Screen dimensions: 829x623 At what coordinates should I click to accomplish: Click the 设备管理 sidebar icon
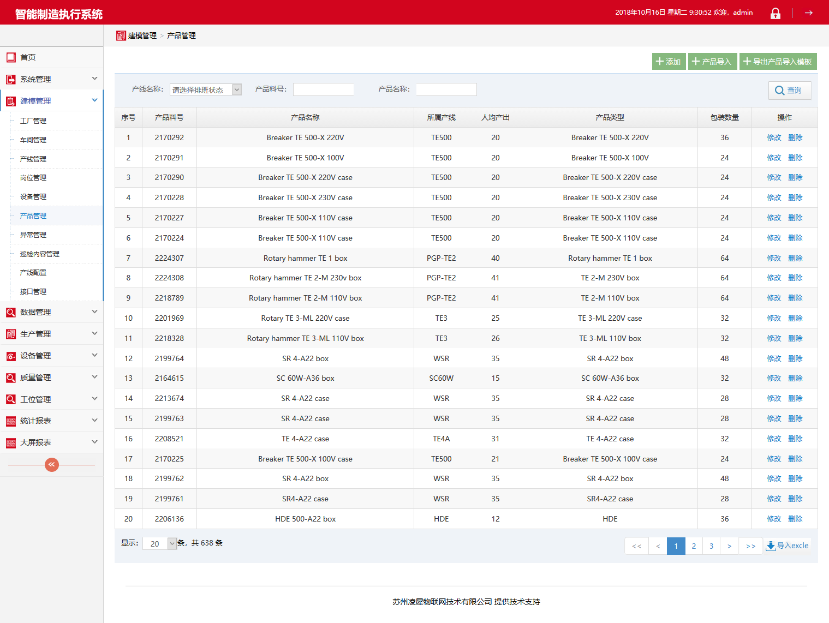[x=11, y=356]
